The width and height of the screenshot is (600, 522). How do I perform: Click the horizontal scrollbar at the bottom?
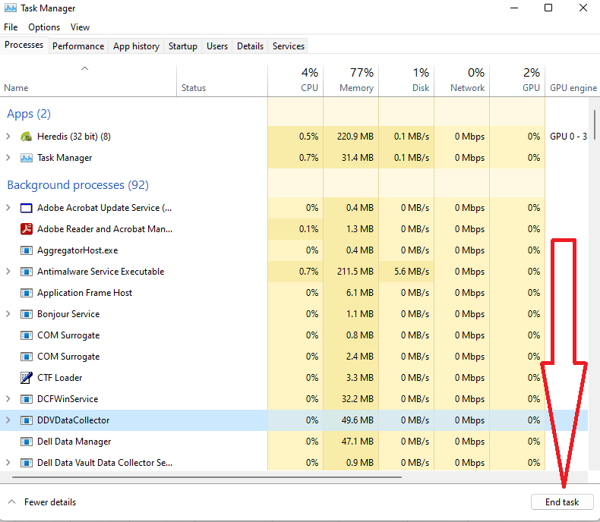click(x=205, y=477)
